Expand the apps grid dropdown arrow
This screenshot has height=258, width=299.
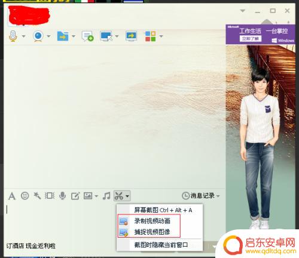161,36
